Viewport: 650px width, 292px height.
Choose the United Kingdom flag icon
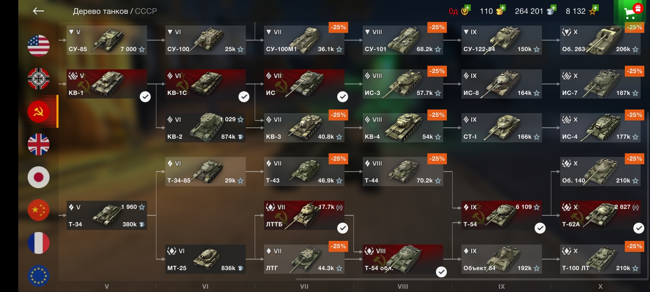(39, 144)
